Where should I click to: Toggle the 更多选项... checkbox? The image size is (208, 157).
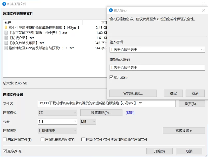[x=5, y=151]
